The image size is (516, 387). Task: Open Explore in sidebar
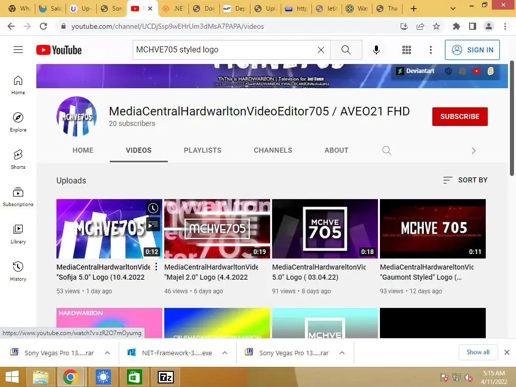[x=18, y=122]
